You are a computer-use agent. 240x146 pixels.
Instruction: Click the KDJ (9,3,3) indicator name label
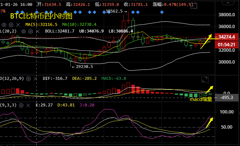[8, 105]
